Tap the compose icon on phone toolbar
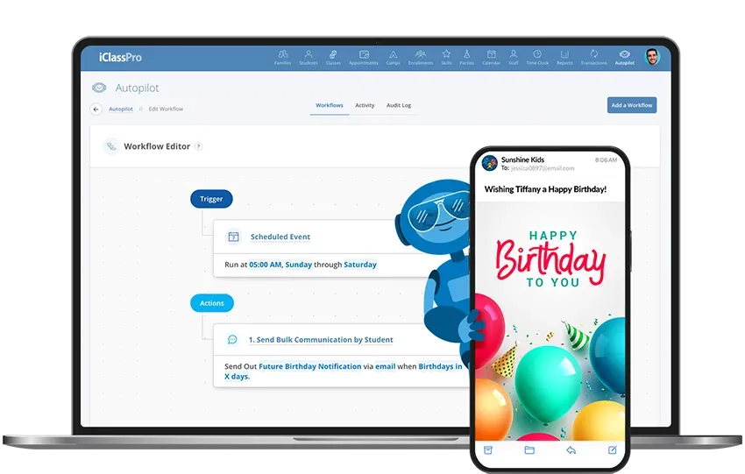Screen dimensions: 745x474 pyautogui.click(x=613, y=449)
